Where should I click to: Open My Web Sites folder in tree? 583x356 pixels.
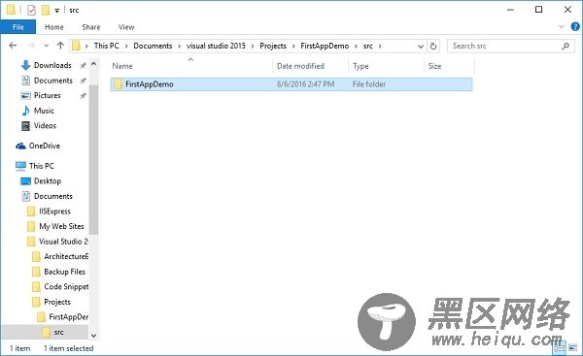(61, 226)
